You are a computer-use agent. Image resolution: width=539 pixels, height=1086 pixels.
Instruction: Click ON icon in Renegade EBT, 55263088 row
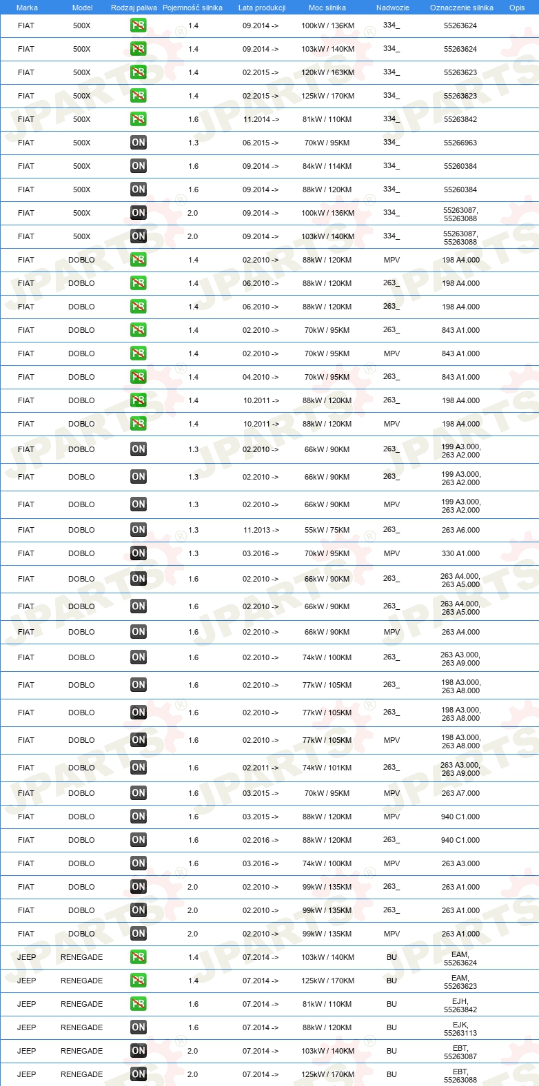(x=139, y=1074)
